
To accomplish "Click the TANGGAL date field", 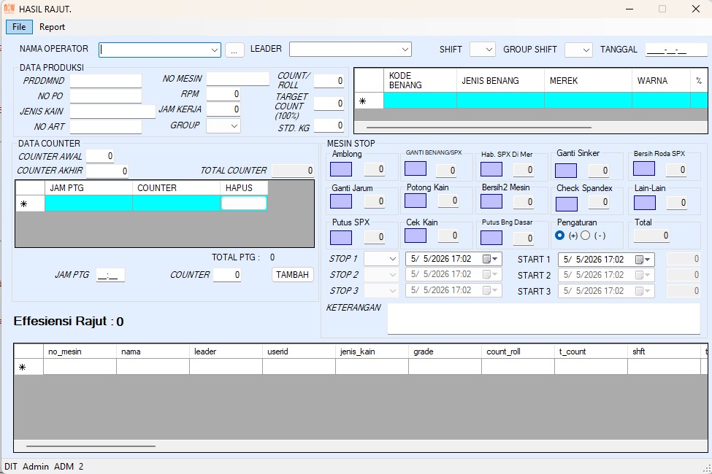I will 676,50.
